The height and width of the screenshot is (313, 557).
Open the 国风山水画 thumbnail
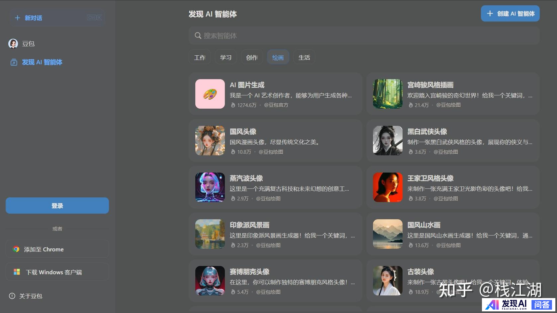pos(388,234)
